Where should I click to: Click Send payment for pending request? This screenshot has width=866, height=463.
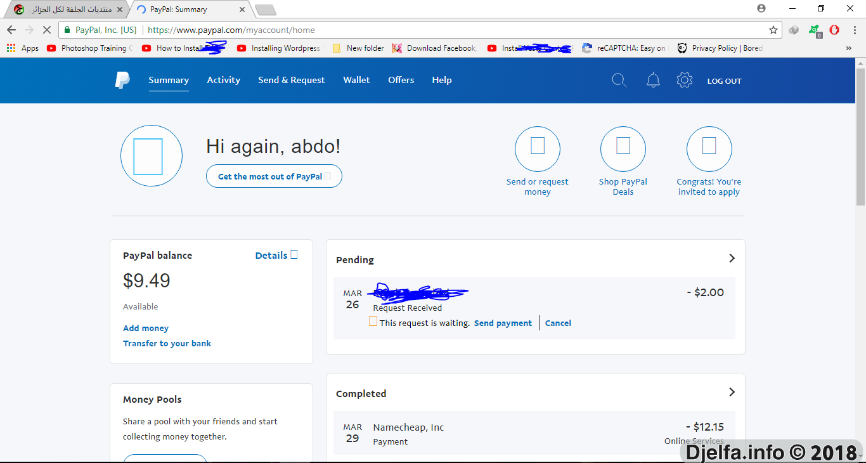point(503,323)
